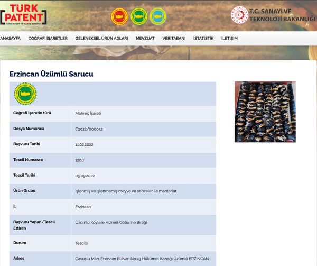Open the İSTATİSTİK menu
This screenshot has height=266, width=317.
tap(203, 38)
